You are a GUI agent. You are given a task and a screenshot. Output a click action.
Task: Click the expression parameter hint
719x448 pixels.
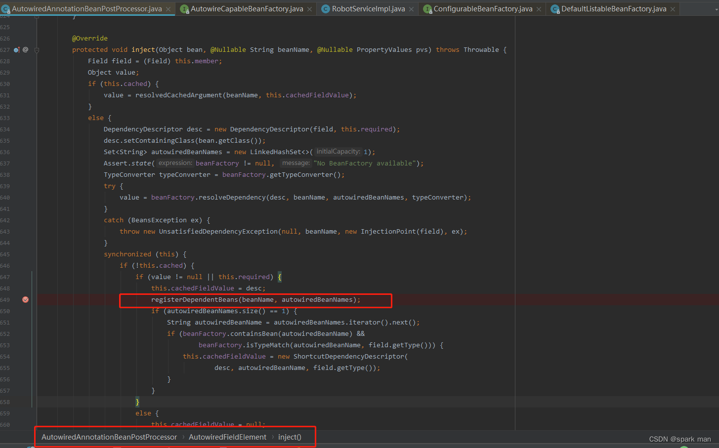[175, 163]
